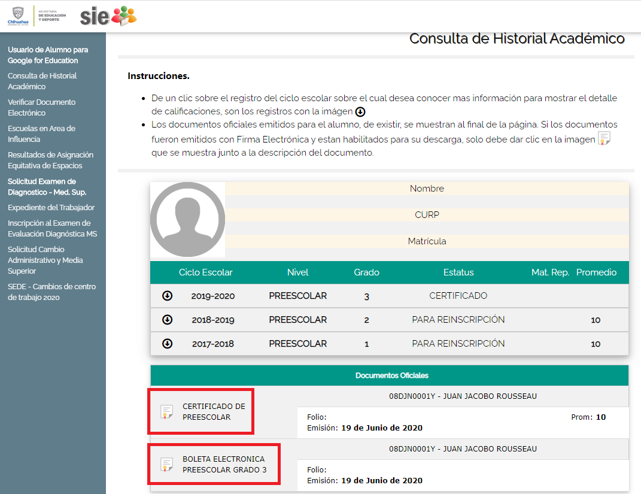Open Escuelas en Area de Influencia

tap(41, 134)
